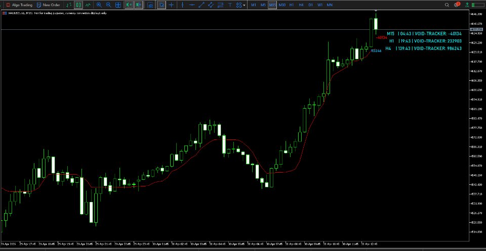Open notifications with red badge
The image size is (486, 251).
[457, 5]
